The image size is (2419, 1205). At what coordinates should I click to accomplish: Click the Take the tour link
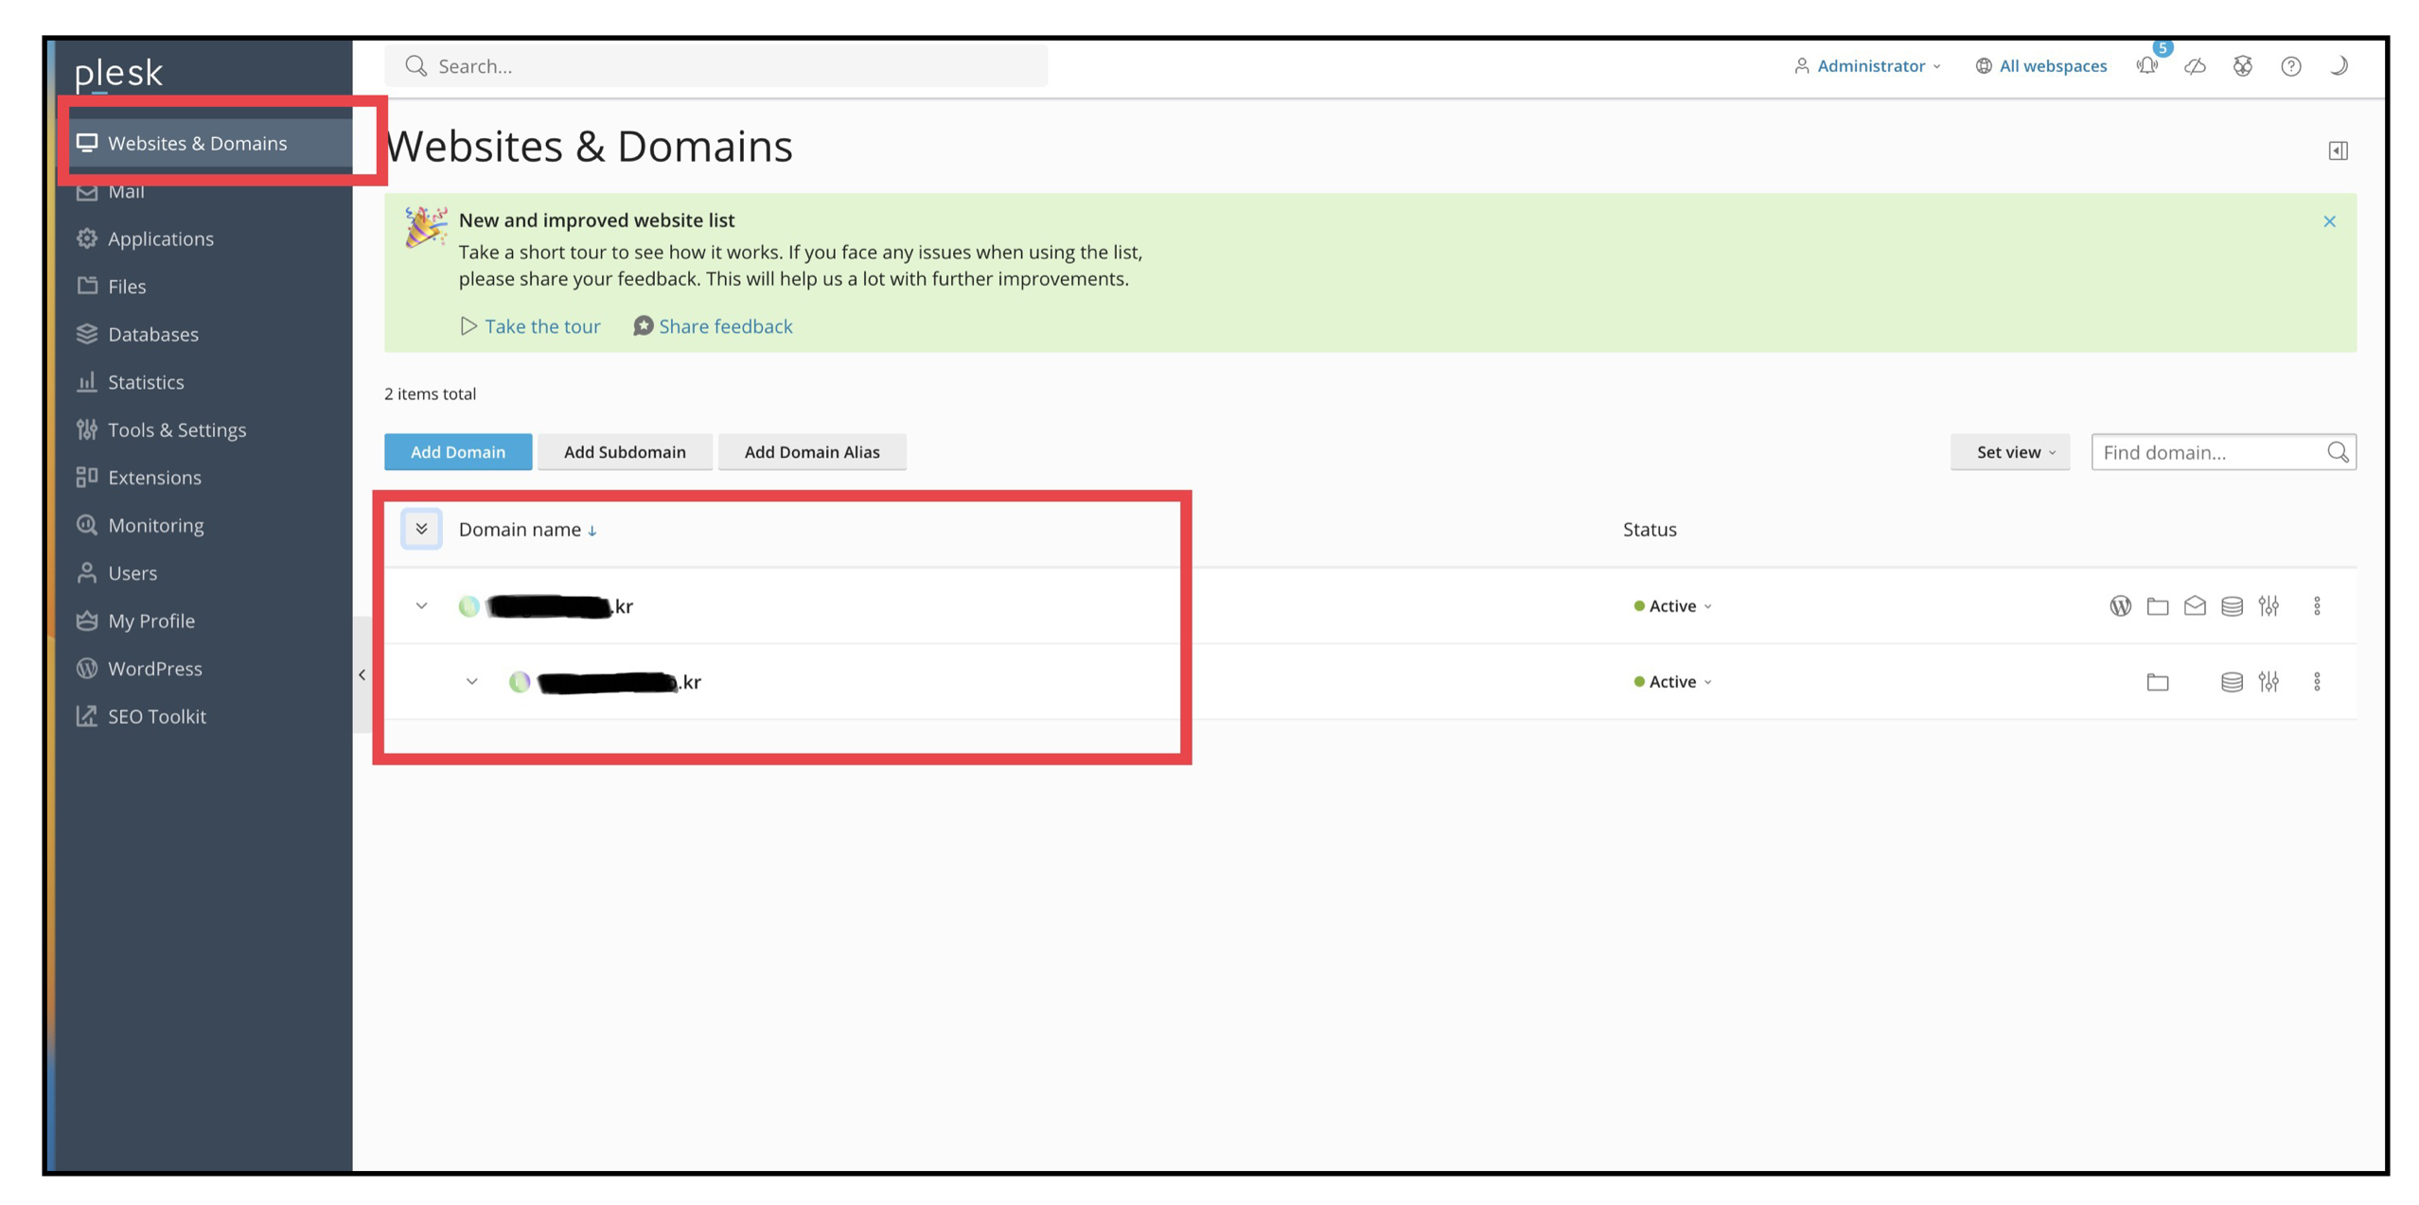[x=541, y=326]
